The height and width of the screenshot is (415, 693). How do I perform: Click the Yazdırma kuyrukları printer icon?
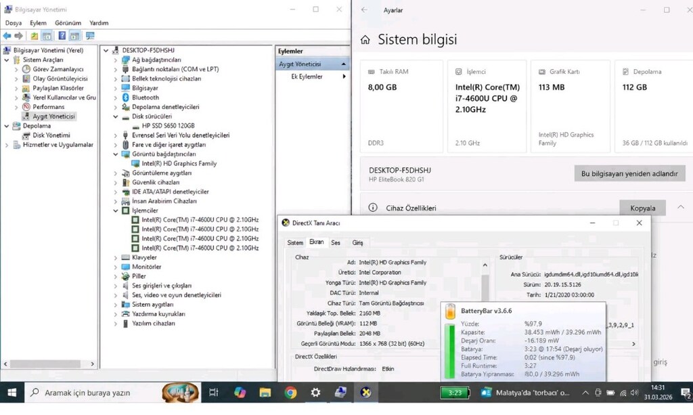tap(125, 314)
